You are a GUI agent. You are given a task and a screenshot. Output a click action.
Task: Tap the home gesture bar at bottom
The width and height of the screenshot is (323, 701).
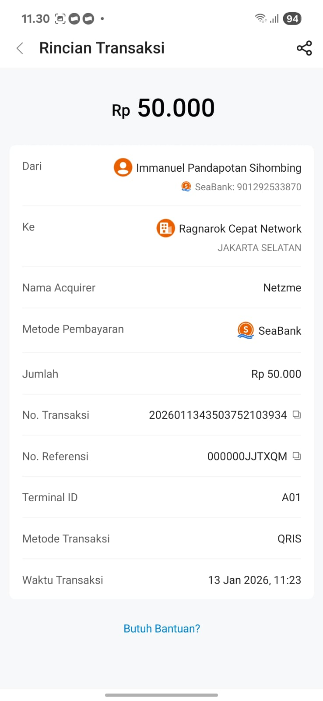161,695
